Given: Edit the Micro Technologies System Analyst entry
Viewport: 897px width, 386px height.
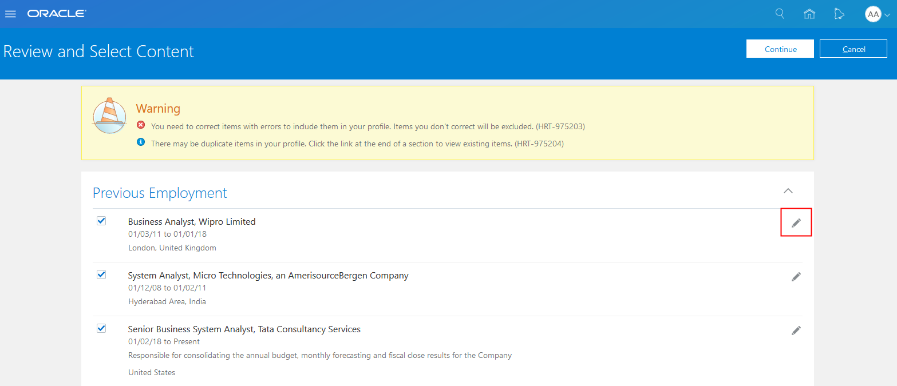Looking at the screenshot, I should 796,277.
